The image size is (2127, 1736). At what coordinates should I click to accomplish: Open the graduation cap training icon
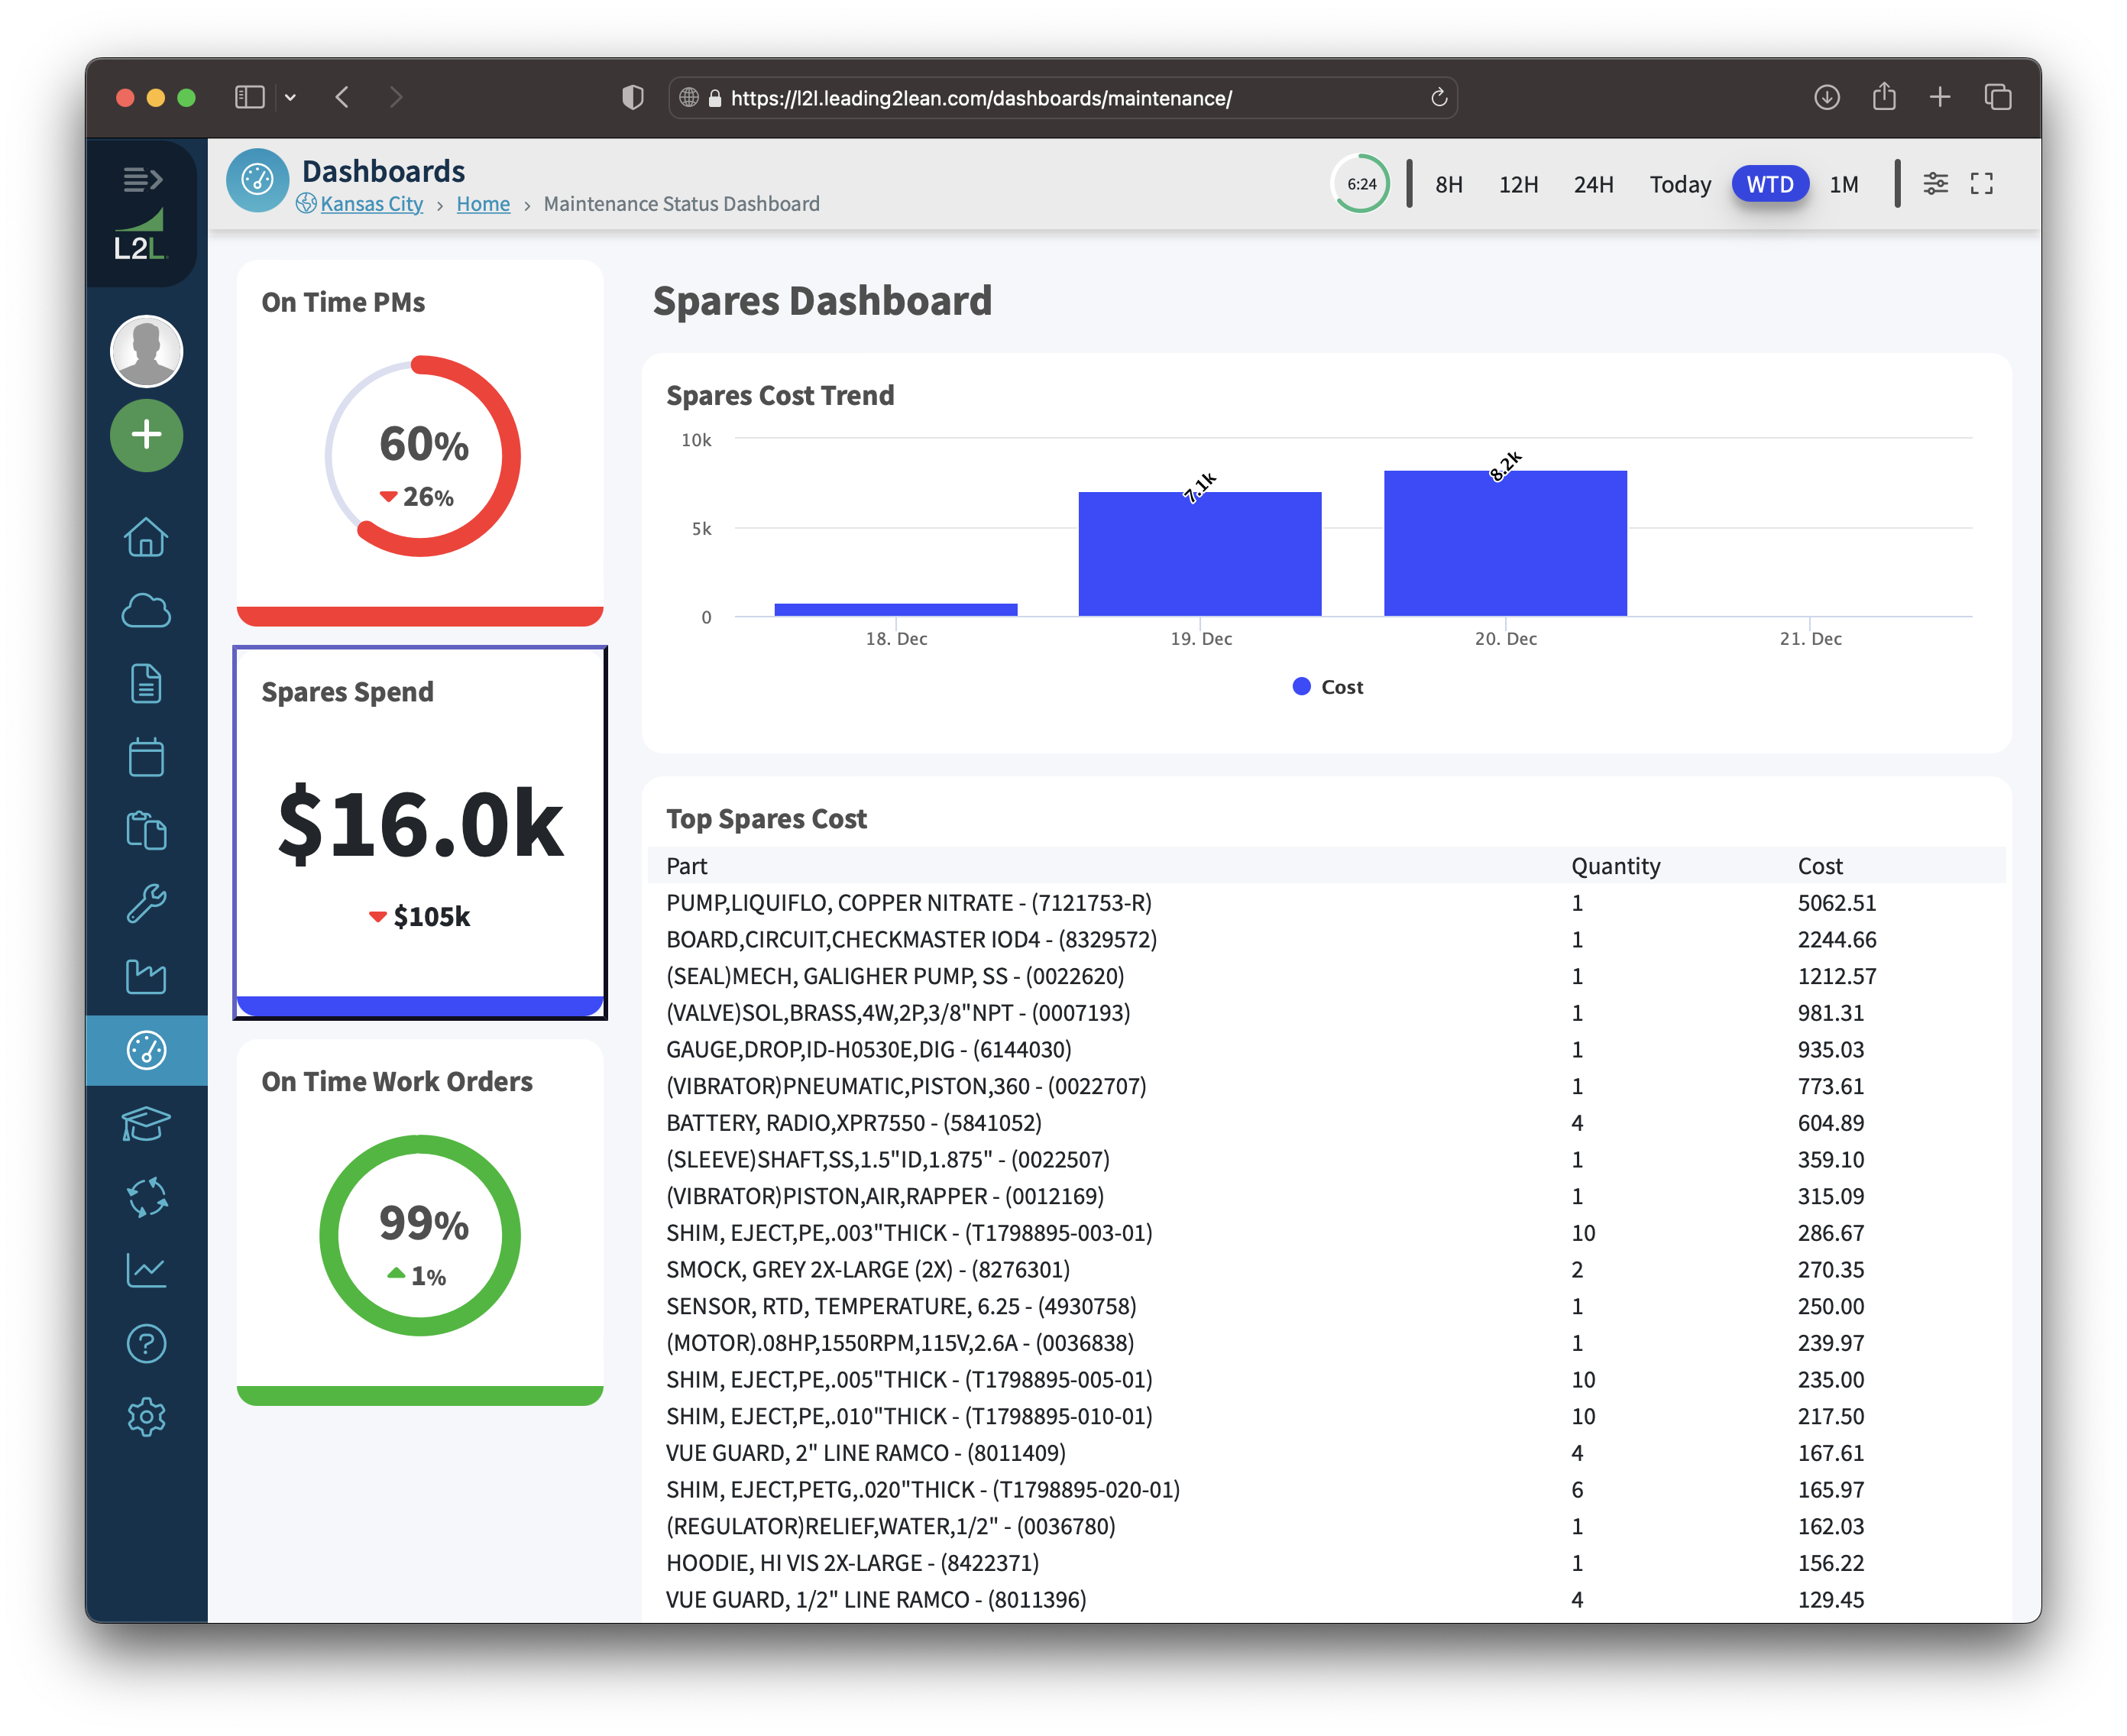click(x=146, y=1124)
